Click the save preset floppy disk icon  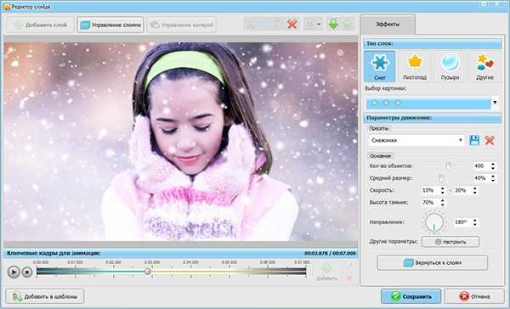[474, 140]
